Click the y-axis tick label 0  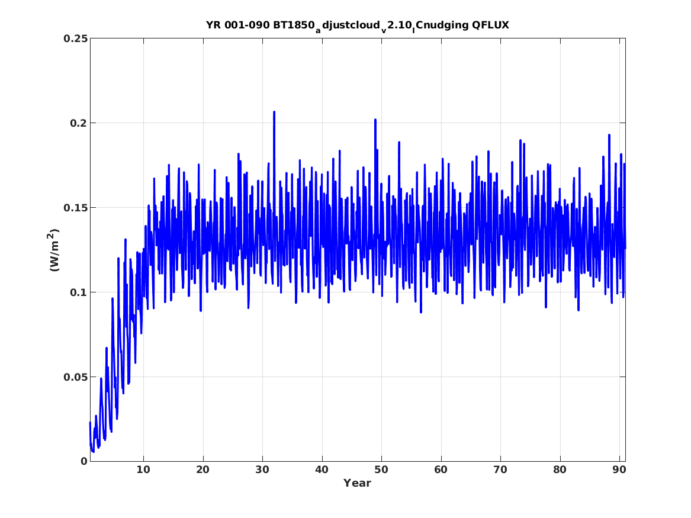pyautogui.click(x=84, y=461)
